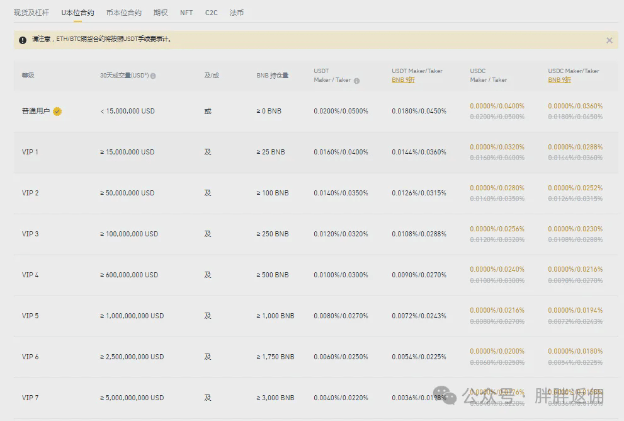The width and height of the screenshot is (624, 421).
Task: Click the VIP 5 level row label
Action: pyautogui.click(x=30, y=316)
